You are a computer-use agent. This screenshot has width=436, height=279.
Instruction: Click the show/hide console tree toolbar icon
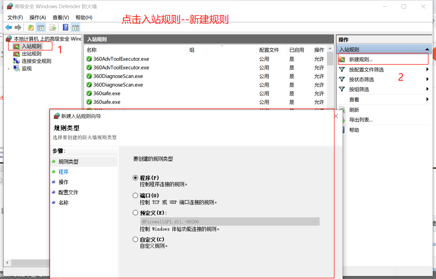tap(41, 27)
